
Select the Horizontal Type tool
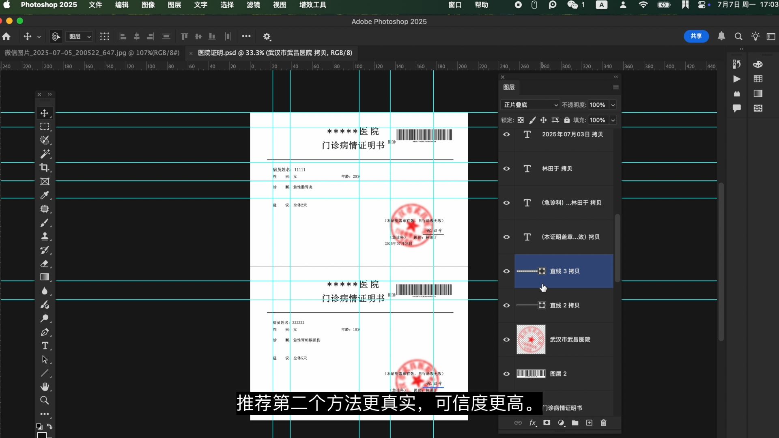tap(45, 346)
